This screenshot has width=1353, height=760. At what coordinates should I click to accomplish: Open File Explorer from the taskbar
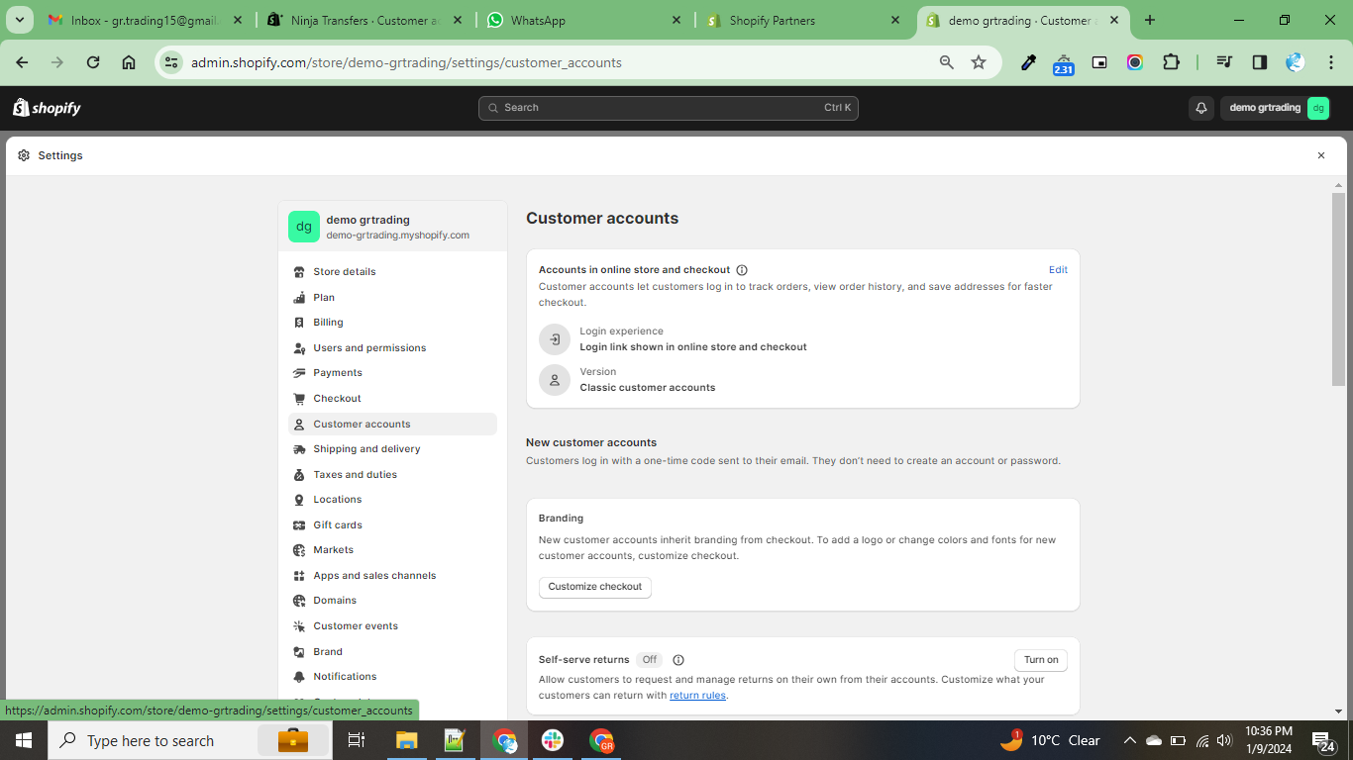tap(407, 740)
